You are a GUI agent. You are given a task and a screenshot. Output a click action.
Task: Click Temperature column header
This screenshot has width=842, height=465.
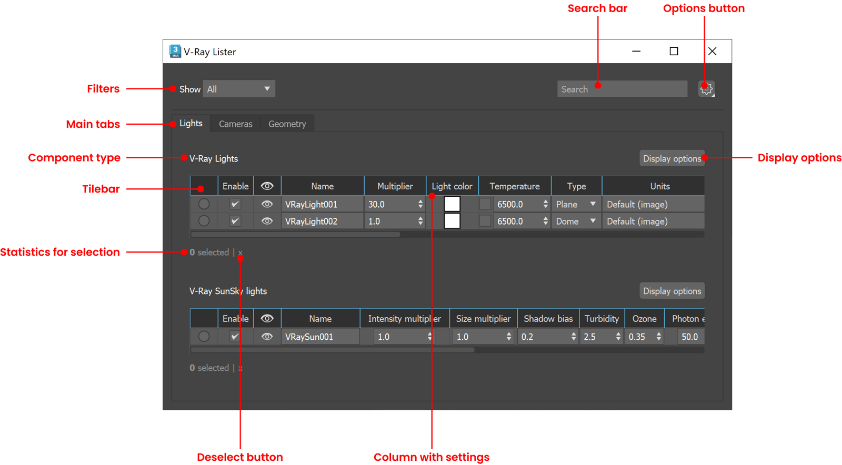[x=515, y=186]
